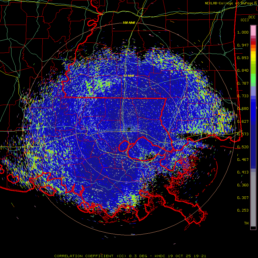
Task: Click the gray swatch on the color bar
Action: 253,199
